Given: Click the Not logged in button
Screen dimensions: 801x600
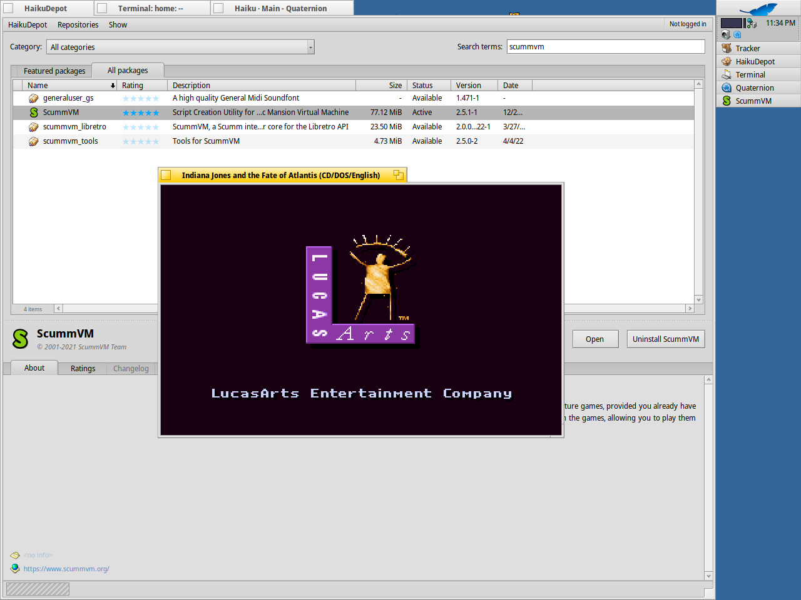Looking at the screenshot, I should click(x=688, y=24).
